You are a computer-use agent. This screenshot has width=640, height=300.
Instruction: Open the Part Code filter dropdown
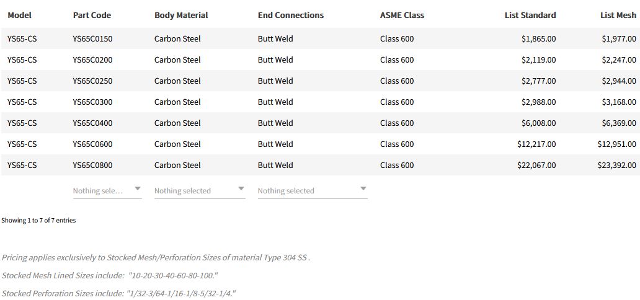click(107, 190)
